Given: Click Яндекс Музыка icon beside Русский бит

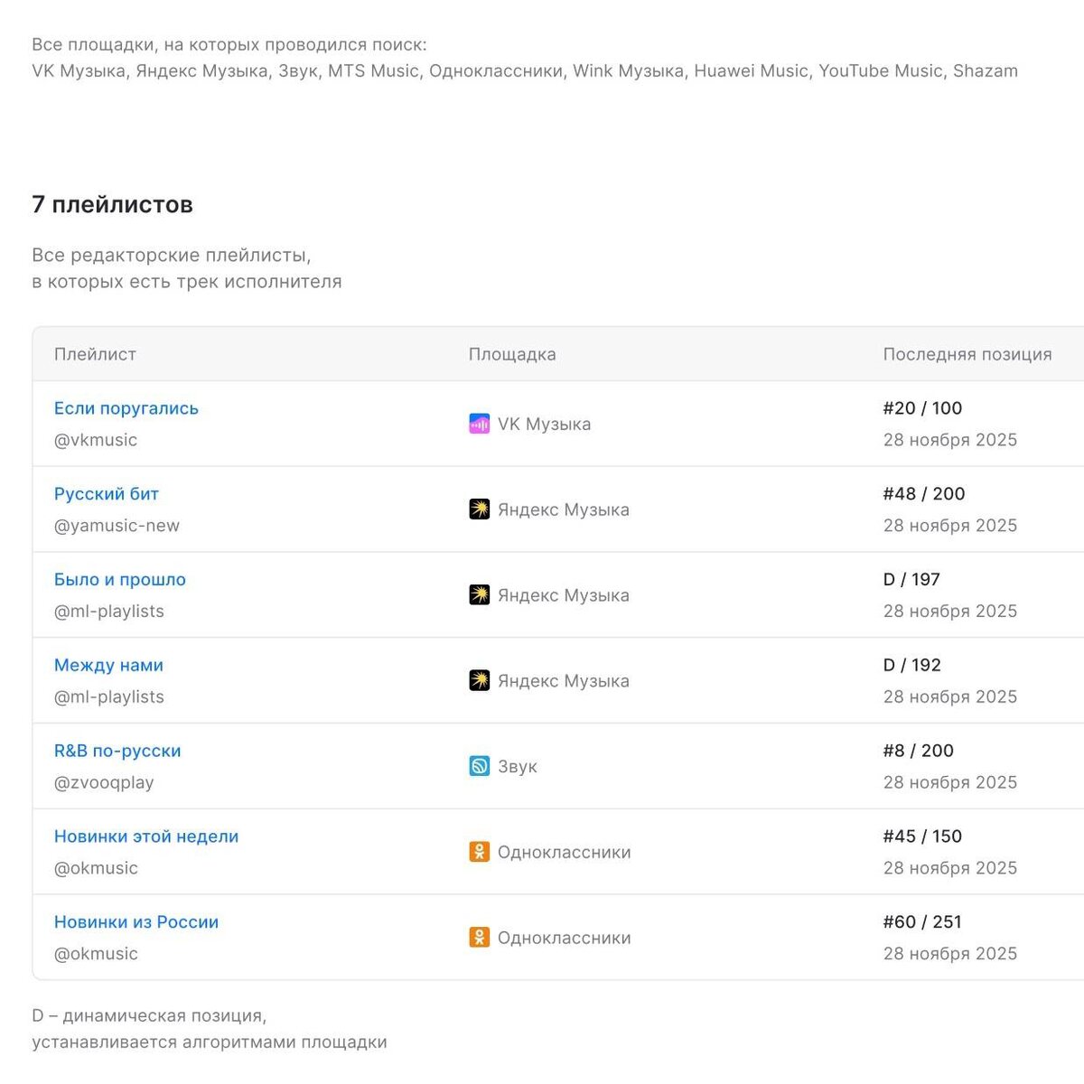Looking at the screenshot, I should point(479,509).
